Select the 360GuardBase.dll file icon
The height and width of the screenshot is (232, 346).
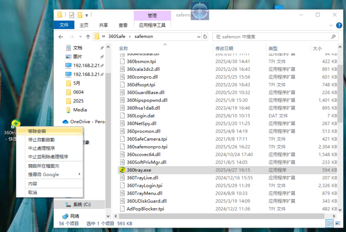click(x=122, y=92)
